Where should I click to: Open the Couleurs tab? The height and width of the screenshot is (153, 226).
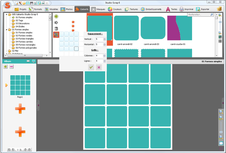[115, 9]
